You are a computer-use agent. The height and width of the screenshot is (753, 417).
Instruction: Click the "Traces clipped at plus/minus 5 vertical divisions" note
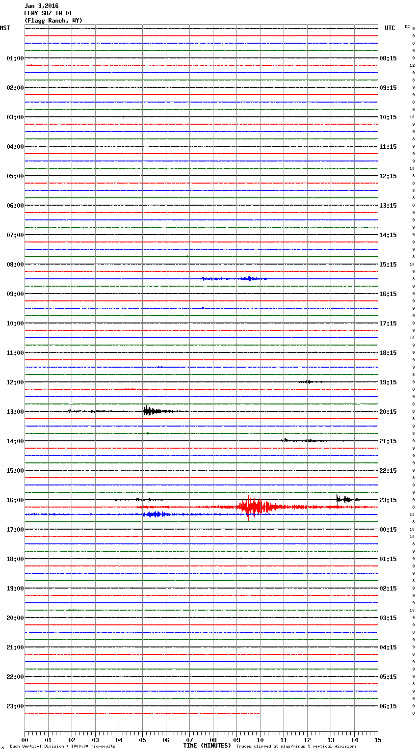pos(296,746)
